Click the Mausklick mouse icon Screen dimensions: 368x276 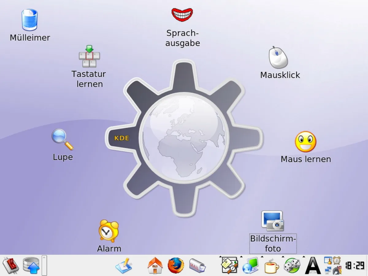[278, 57]
